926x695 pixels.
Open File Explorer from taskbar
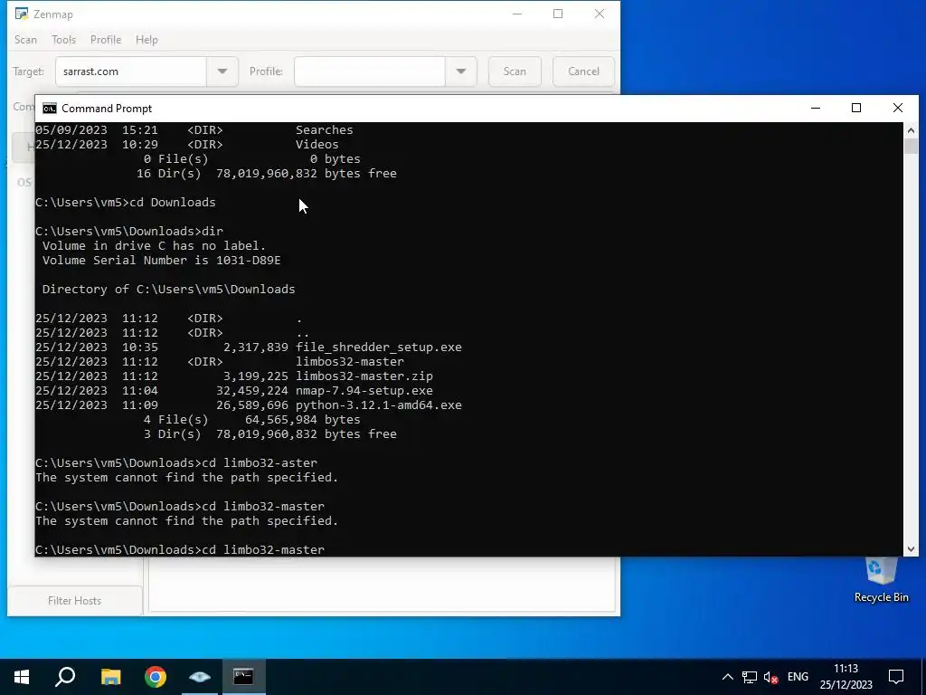(x=110, y=677)
